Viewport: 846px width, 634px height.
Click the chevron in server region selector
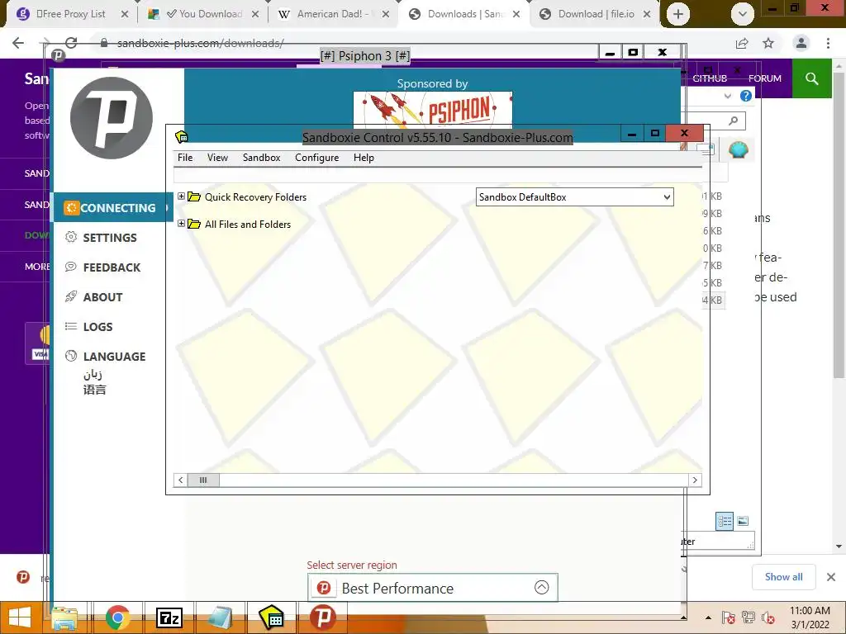542,587
